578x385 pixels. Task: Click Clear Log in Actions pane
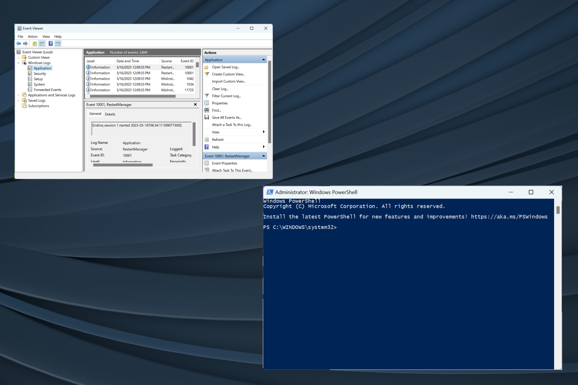pyautogui.click(x=220, y=89)
